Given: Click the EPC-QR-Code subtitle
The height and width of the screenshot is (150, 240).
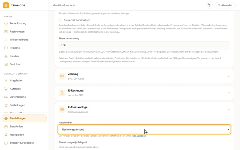Looking at the screenshot, I should [76, 79].
